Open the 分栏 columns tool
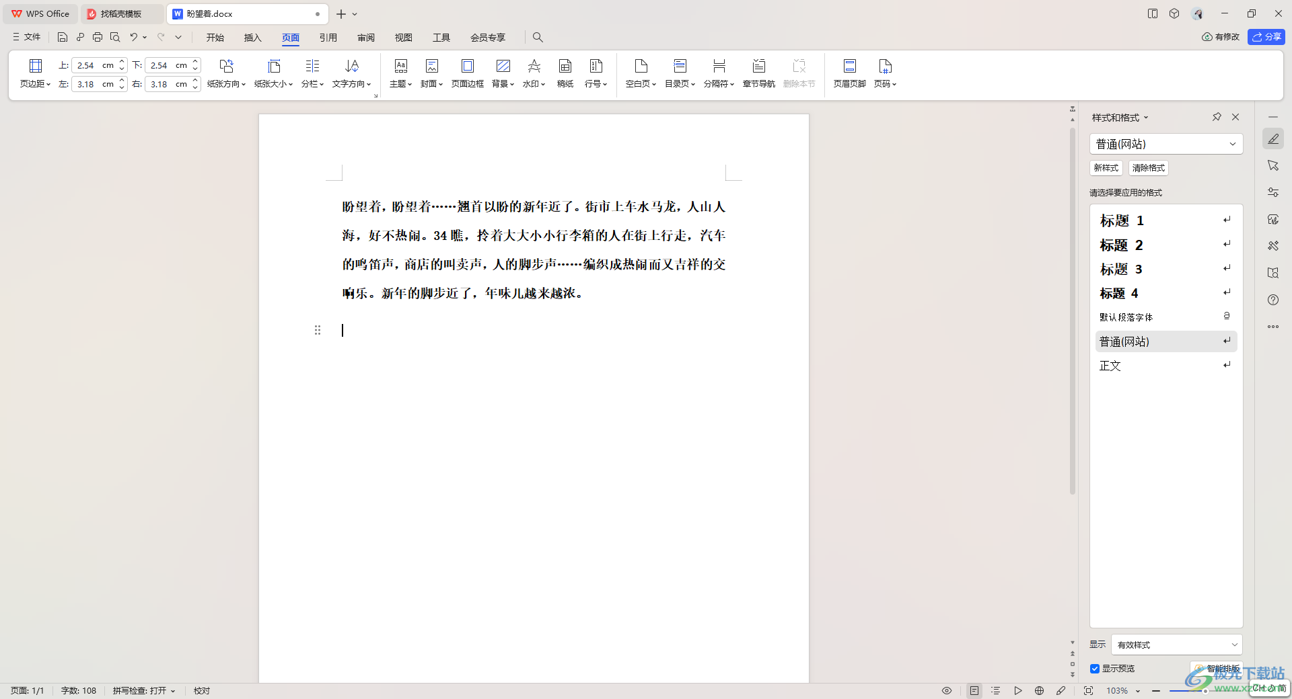1292x699 pixels. pos(312,73)
